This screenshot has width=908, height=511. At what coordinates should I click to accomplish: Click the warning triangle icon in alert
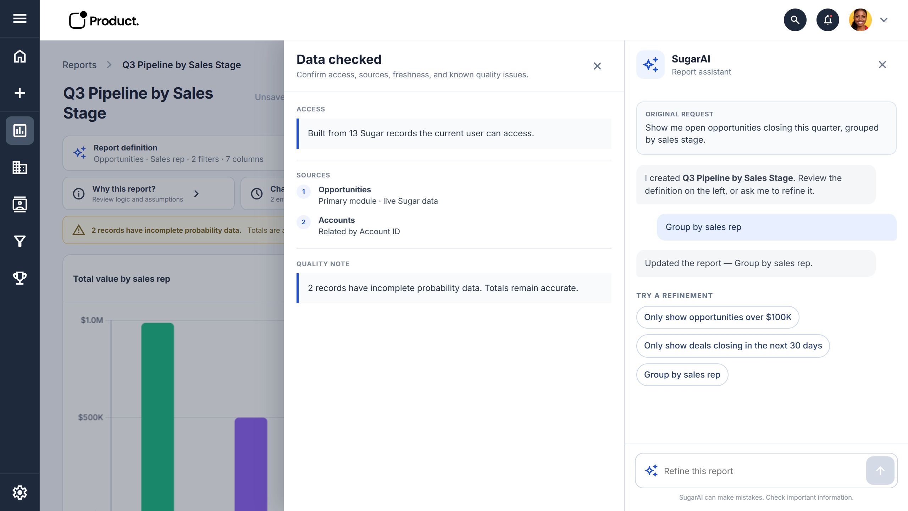[79, 230]
